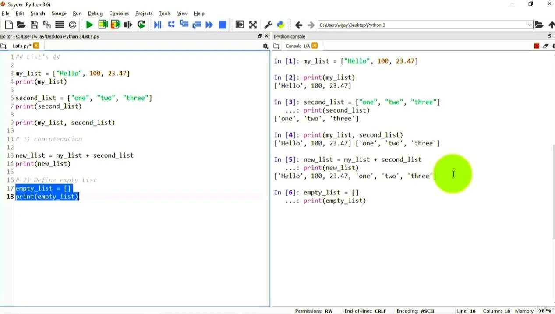Select the Console 1/A tab
Image resolution: width=555 pixels, height=314 pixels.
tap(297, 46)
